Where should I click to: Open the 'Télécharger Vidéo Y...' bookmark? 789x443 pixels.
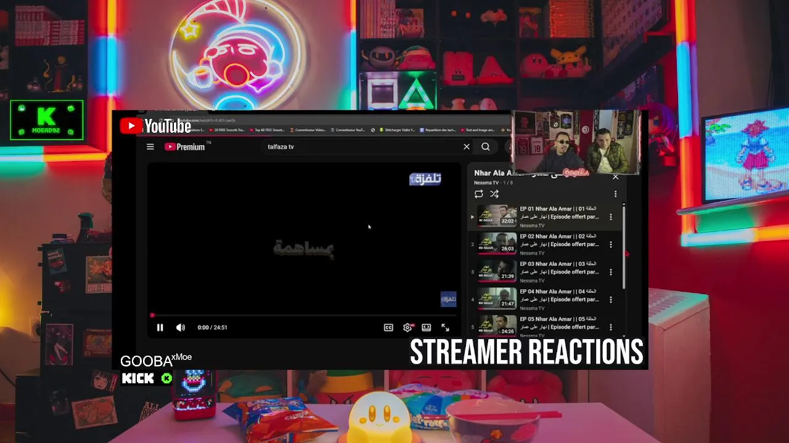[398, 130]
